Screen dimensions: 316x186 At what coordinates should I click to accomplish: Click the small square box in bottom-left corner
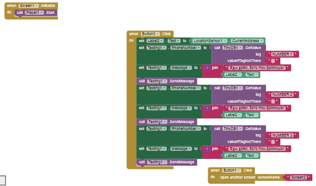pos(2,181)
